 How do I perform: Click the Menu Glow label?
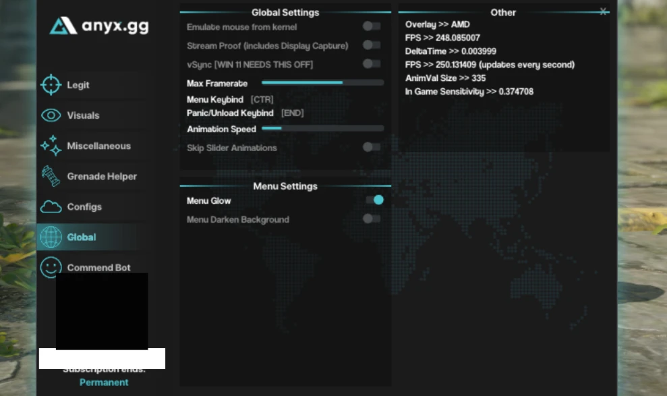(208, 201)
